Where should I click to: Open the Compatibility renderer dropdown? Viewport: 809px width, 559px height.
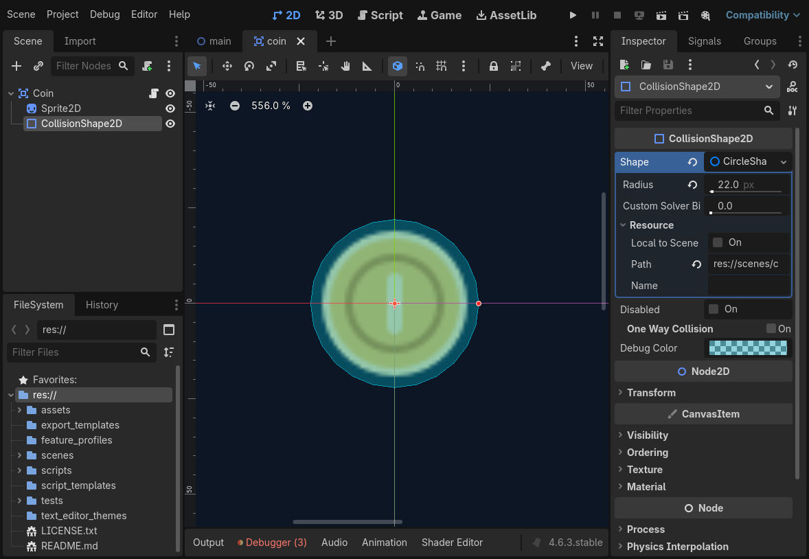pos(762,15)
